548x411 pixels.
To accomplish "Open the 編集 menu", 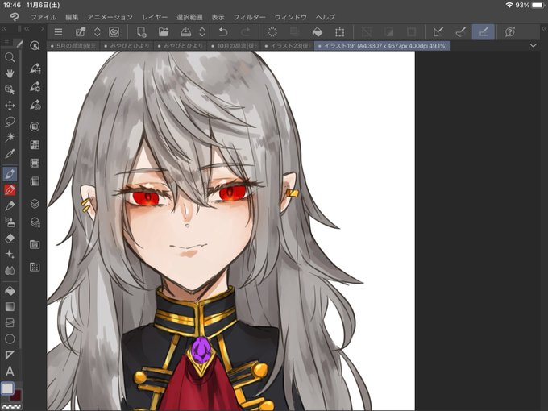I will pyautogui.click(x=72, y=17).
